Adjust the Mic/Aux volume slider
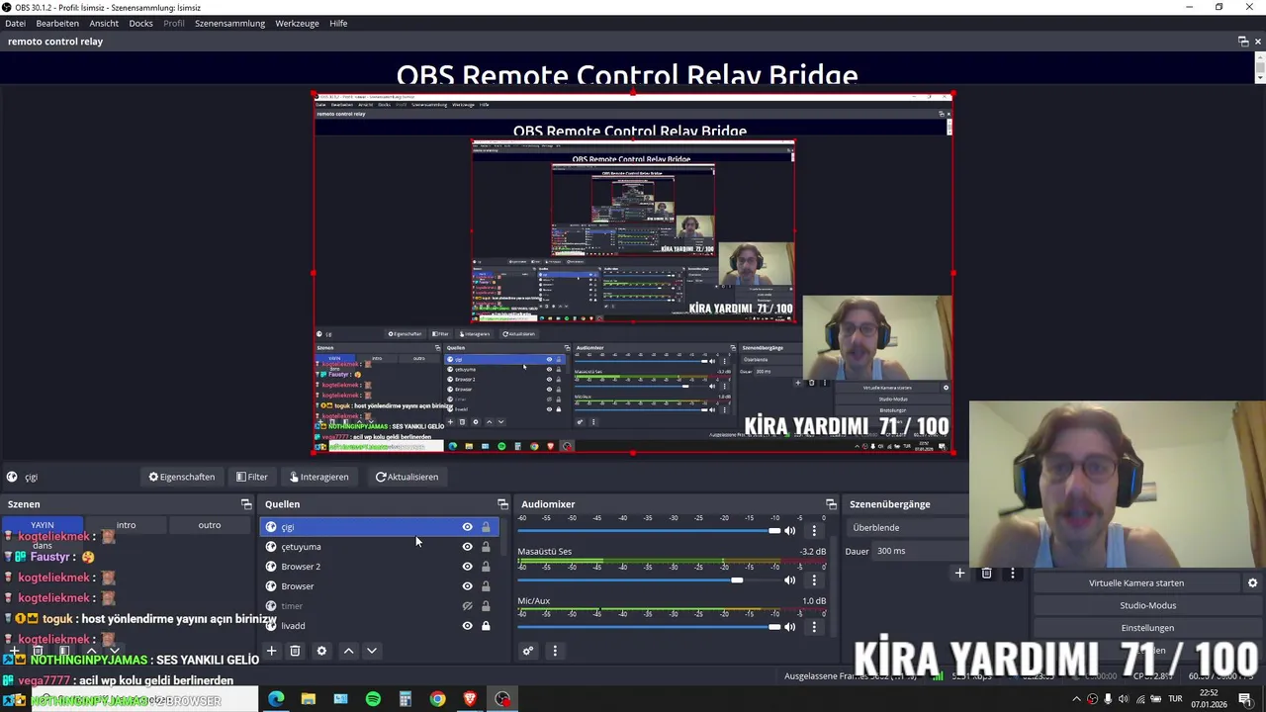 [649, 627]
